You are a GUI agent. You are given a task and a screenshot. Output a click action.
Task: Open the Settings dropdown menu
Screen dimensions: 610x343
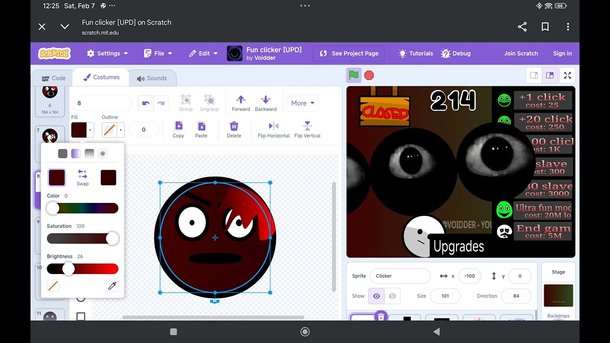(107, 53)
